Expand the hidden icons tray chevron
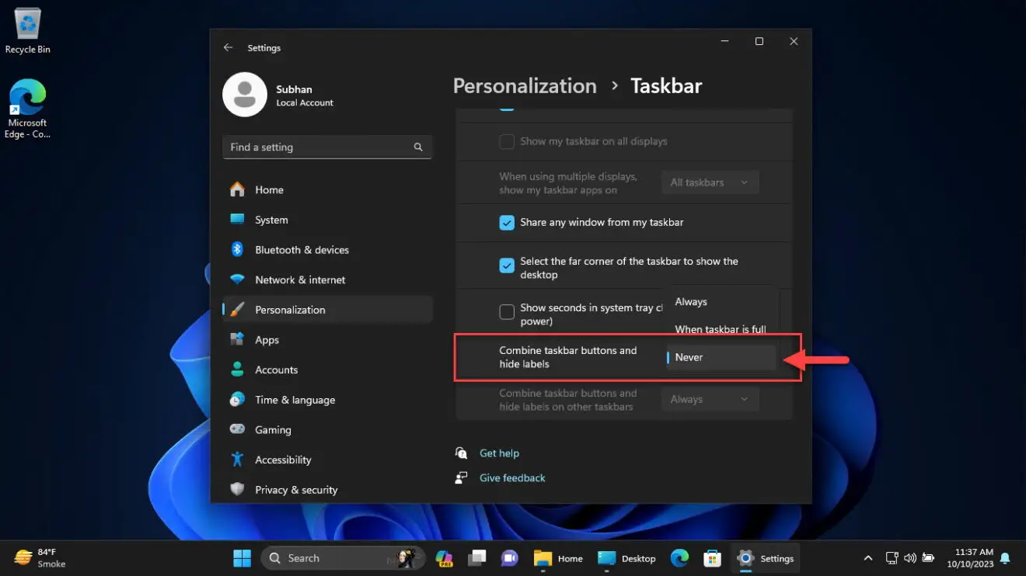The height and width of the screenshot is (576, 1026). pos(867,557)
